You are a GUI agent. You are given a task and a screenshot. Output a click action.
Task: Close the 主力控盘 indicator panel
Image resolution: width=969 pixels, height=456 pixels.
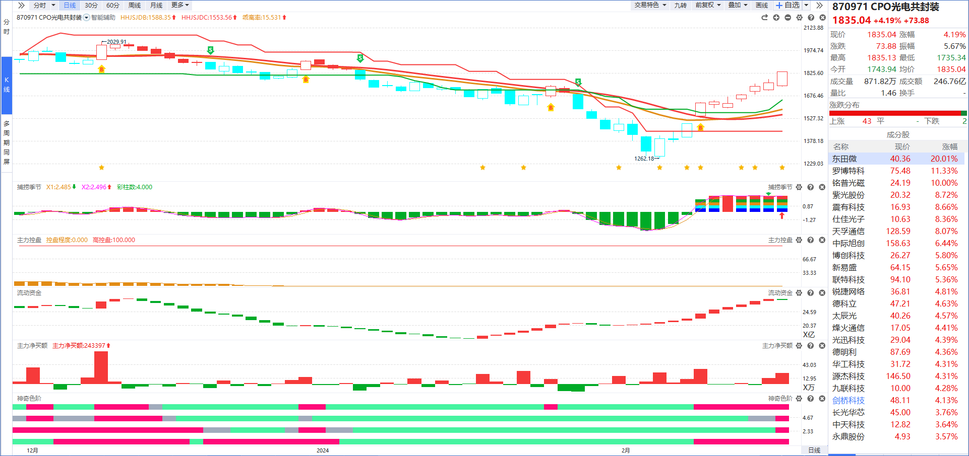822,240
